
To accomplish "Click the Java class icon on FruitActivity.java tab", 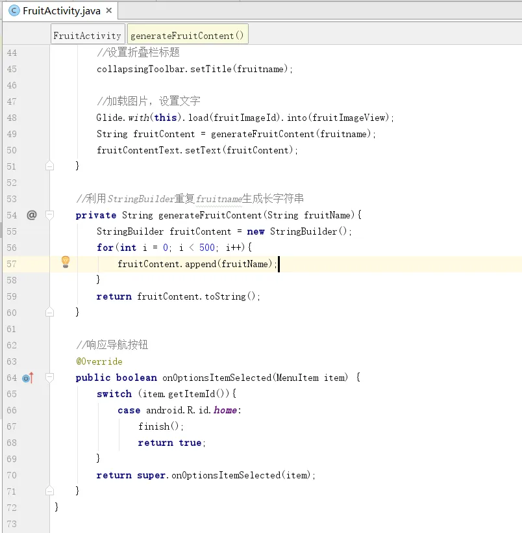I will click(x=14, y=11).
